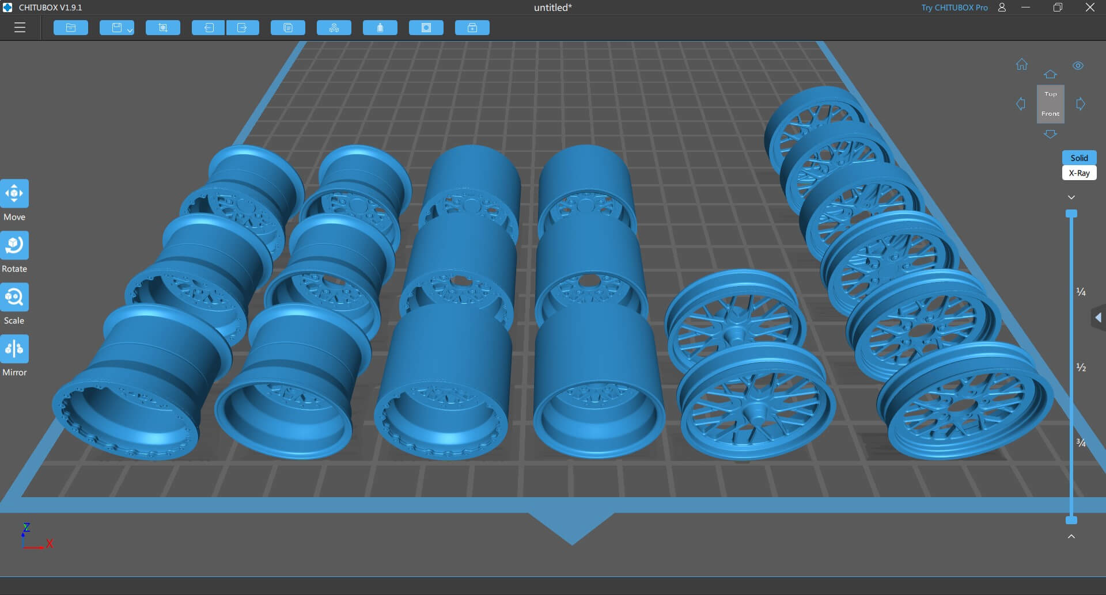1106x595 pixels.
Task: Reset view with the home icon
Action: 1022,64
